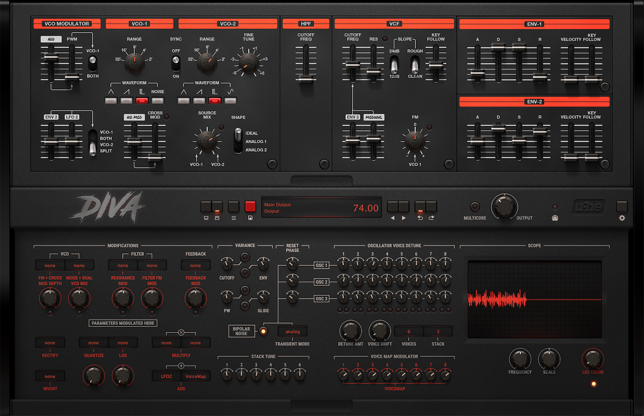Flip the VCO-1/BOTH/VCO-2/SPLIT modulation switch
644x416 pixels.
pyautogui.click(x=92, y=143)
